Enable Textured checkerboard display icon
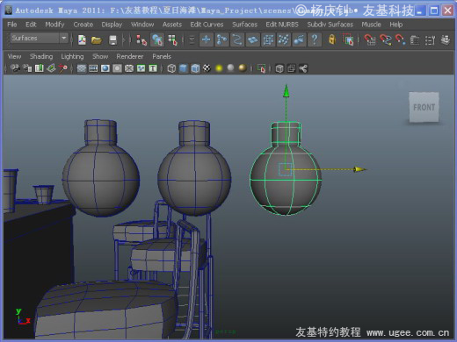The height and width of the screenshot is (342, 457). pyautogui.click(x=207, y=68)
